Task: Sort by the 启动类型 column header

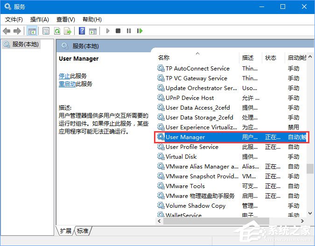Action: [x=297, y=58]
